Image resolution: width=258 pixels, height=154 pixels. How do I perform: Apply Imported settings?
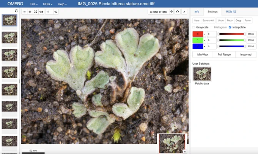point(246,54)
